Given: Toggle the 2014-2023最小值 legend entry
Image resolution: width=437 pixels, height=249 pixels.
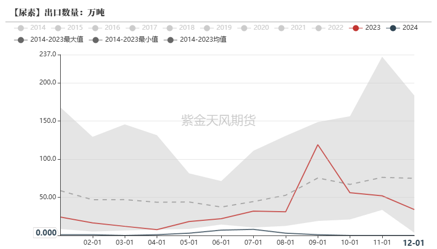Looking at the screenshot, I should pyautogui.click(x=124, y=40).
